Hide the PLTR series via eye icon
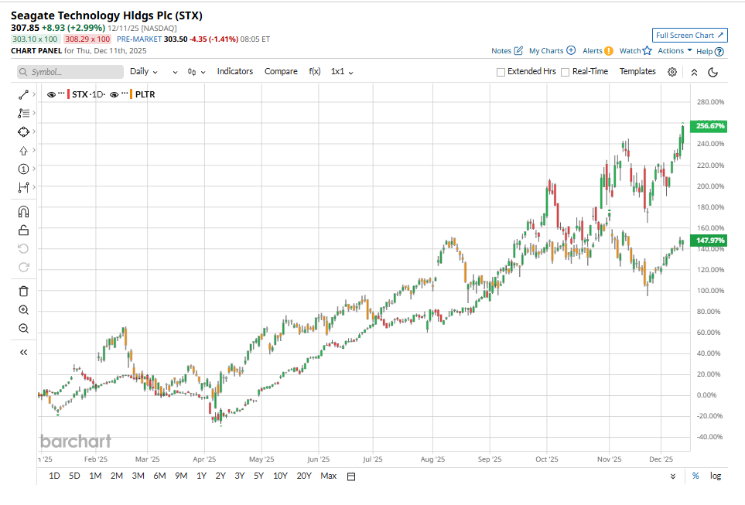Screen dimensions: 745x505 tap(114, 94)
